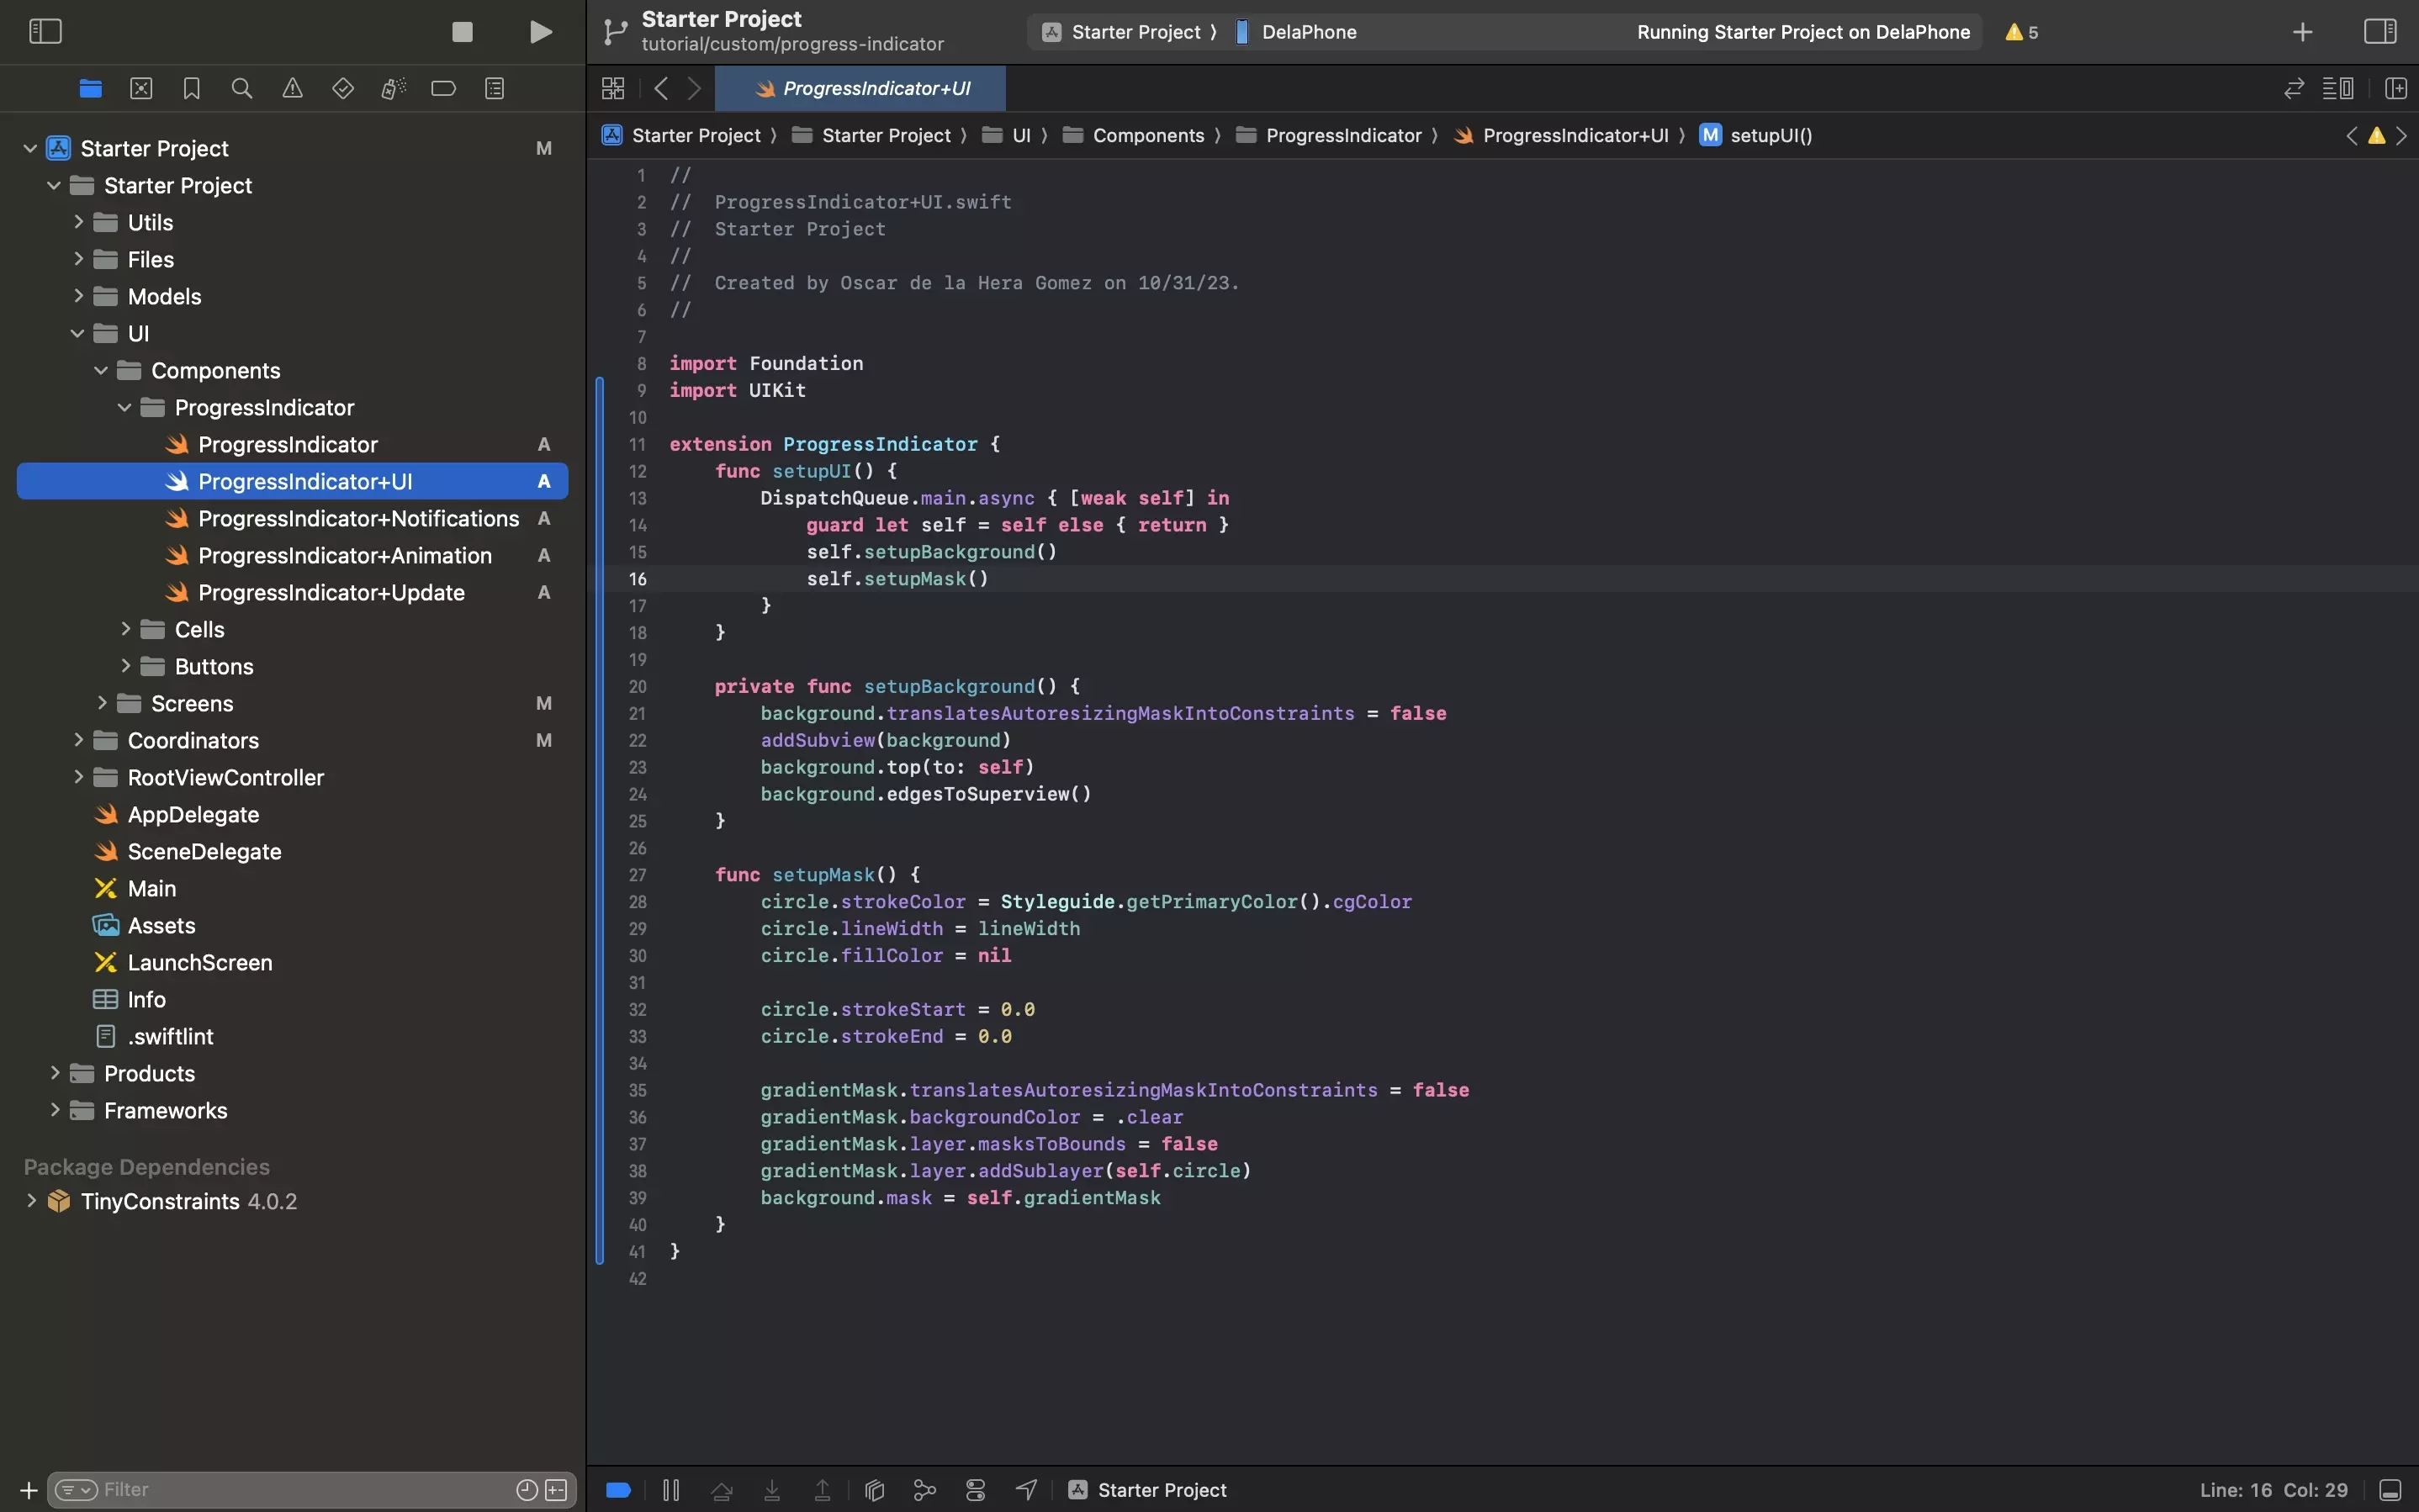Viewport: 2419px width, 1512px height.
Task: Toggle recent files filter clock icon
Action: pyautogui.click(x=527, y=1490)
